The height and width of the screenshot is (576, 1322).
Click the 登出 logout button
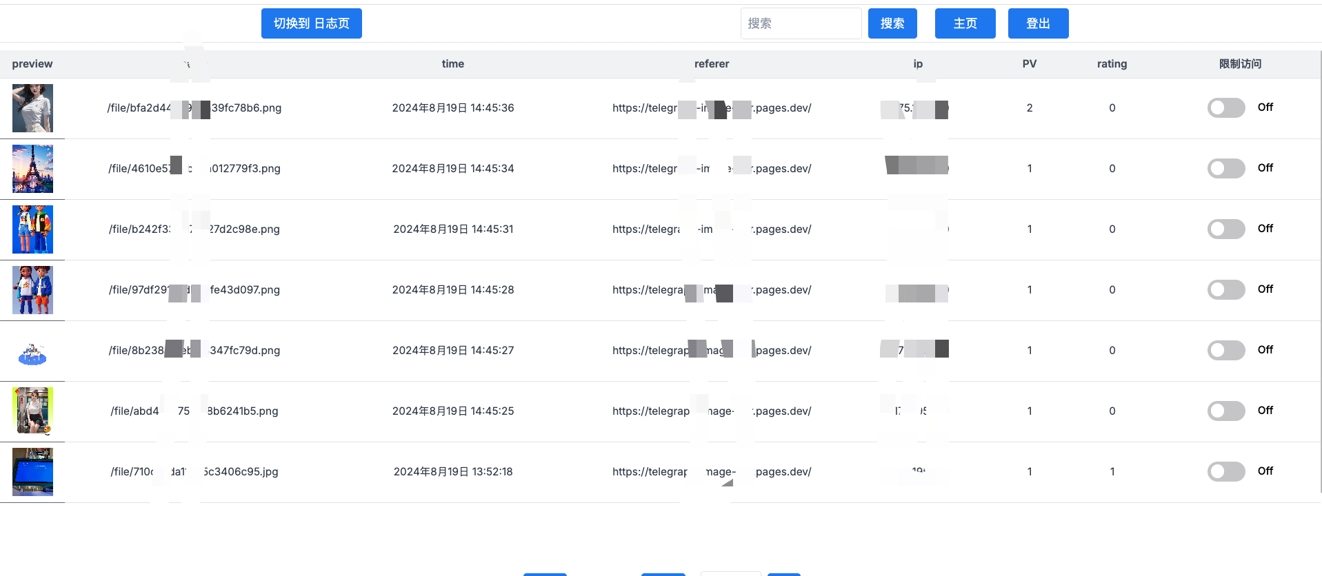[x=1038, y=23]
